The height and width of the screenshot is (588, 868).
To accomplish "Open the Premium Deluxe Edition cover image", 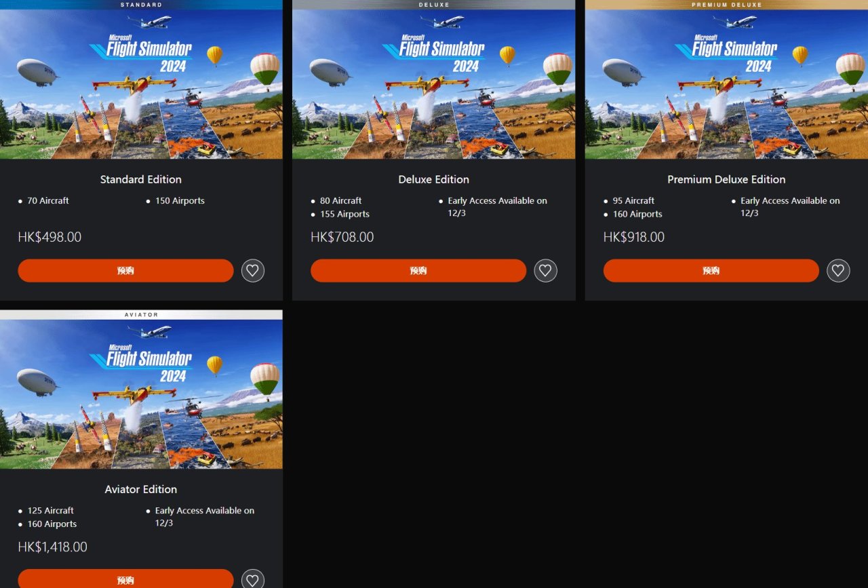I will 726,84.
